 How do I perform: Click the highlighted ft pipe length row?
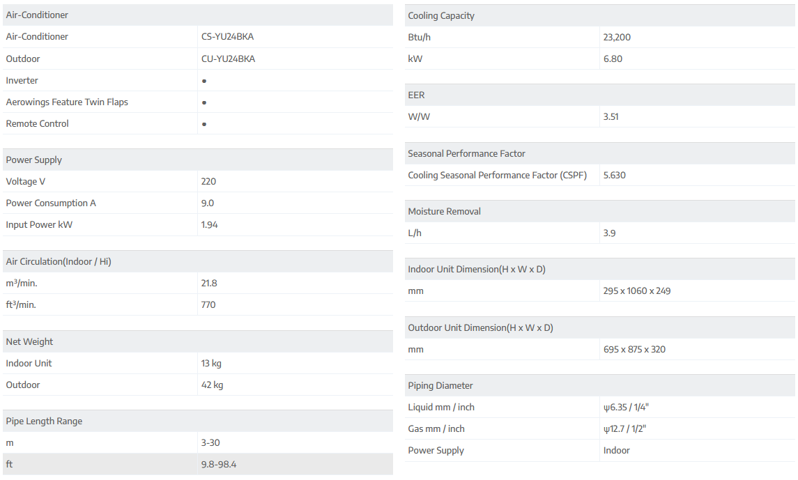click(x=197, y=465)
